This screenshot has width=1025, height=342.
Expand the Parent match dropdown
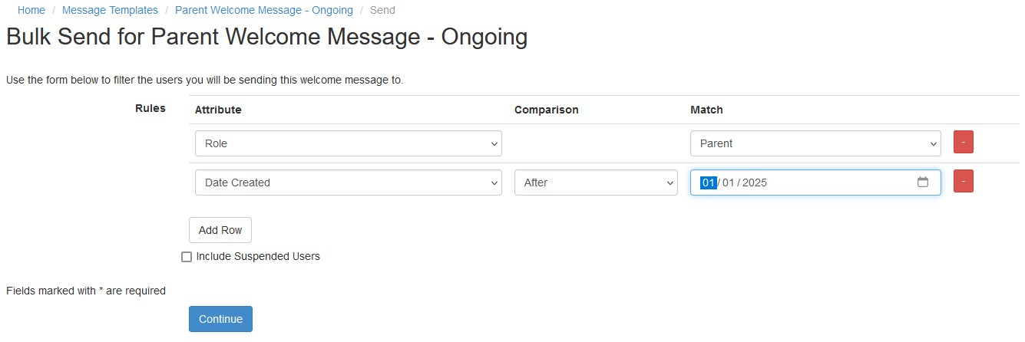(815, 143)
